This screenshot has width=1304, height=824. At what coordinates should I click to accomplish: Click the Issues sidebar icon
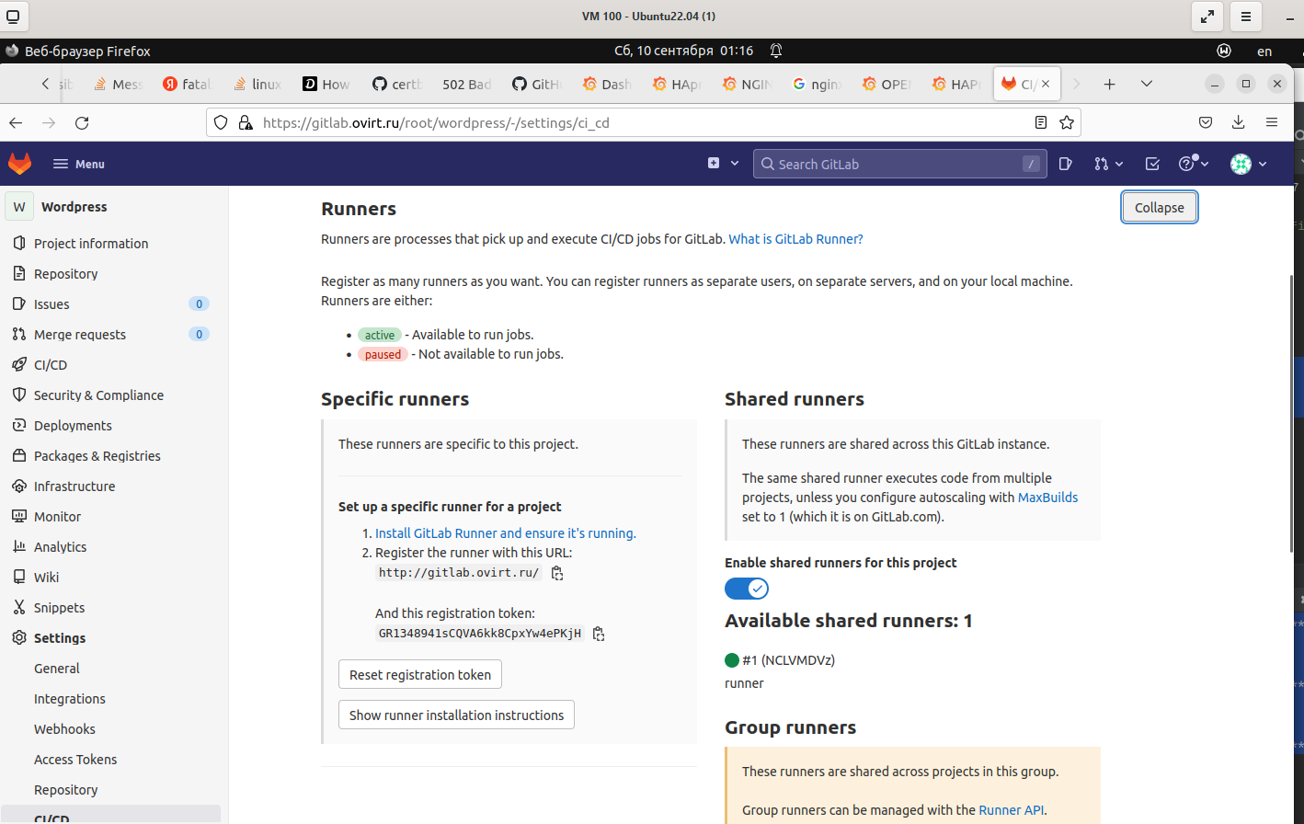[x=18, y=303]
